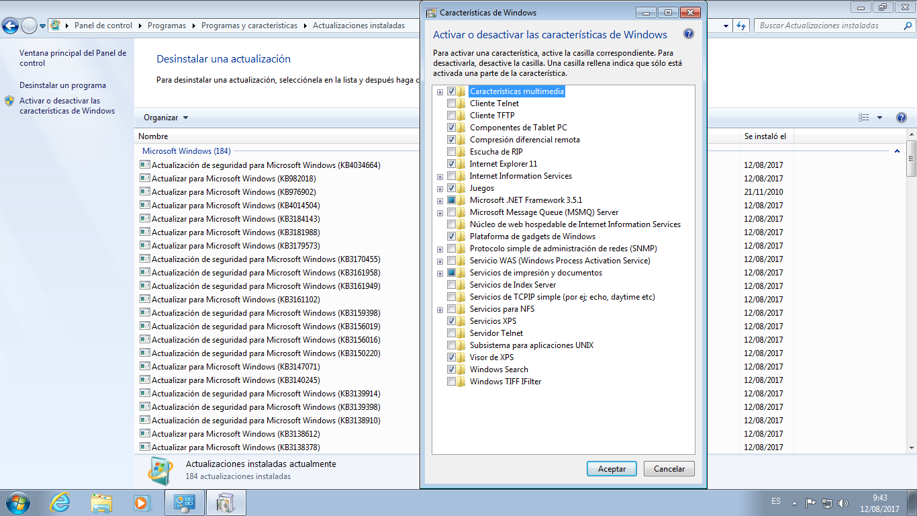The image size is (917, 516).
Task: Open Ventana principal del Panel de control link
Action: tap(73, 58)
